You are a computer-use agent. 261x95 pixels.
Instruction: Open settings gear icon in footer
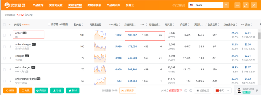coord(191,91)
